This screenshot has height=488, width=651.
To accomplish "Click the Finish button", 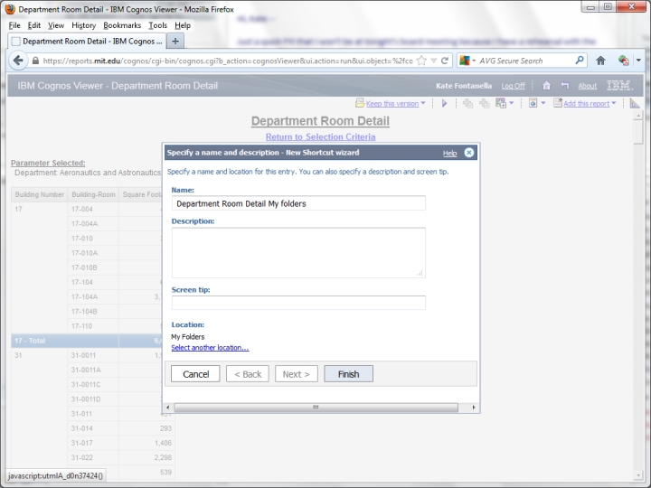I will click(348, 374).
